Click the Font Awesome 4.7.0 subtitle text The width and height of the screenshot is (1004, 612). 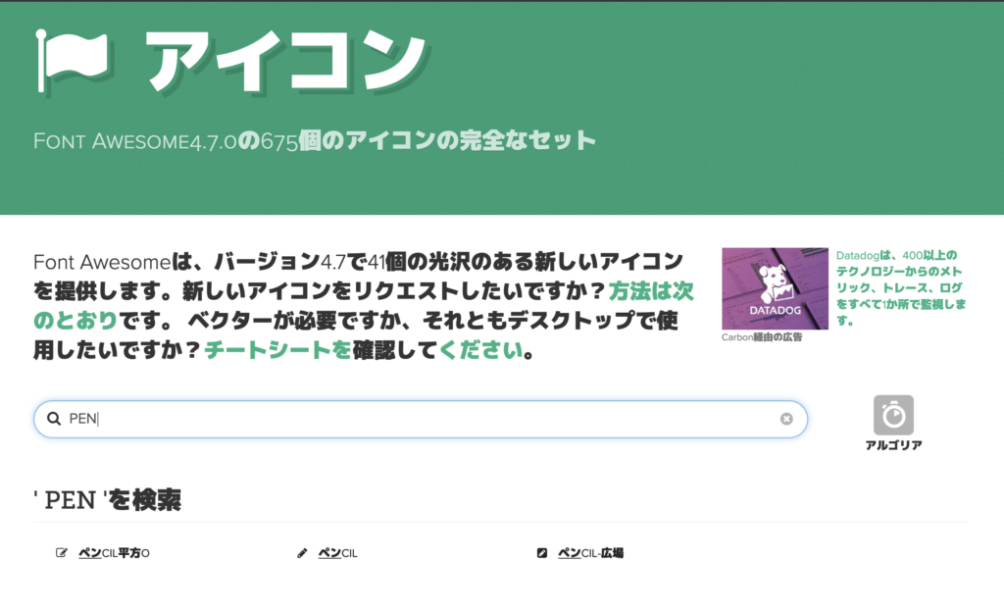[x=315, y=141]
